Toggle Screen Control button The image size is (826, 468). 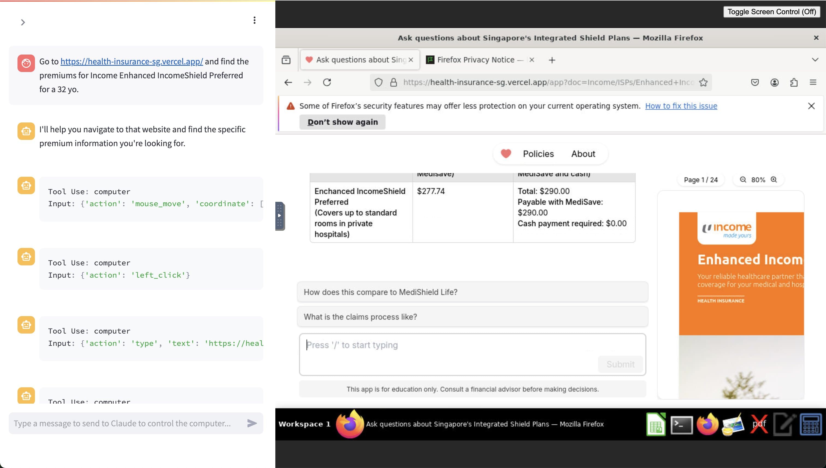[772, 12]
